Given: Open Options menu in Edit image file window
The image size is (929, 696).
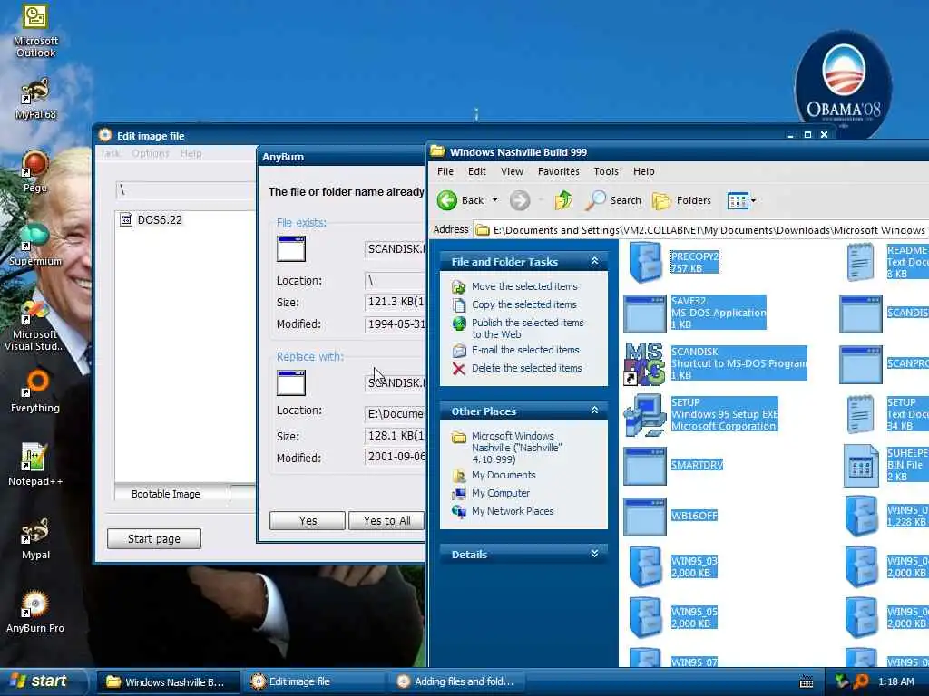Looking at the screenshot, I should pos(150,153).
